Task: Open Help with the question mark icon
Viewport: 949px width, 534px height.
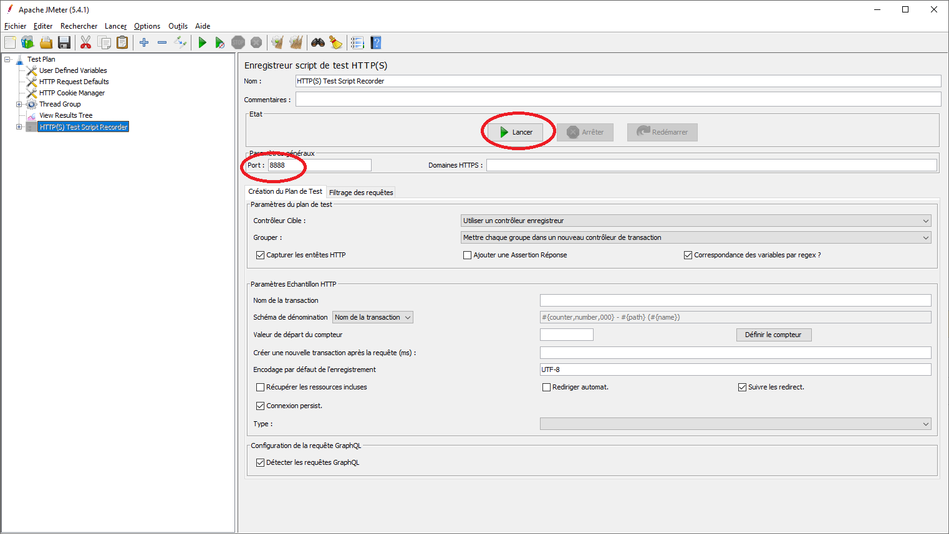Action: click(x=375, y=42)
